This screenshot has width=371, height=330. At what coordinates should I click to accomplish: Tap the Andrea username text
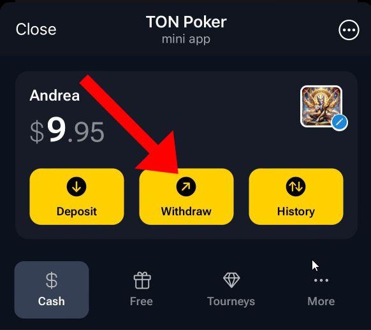(55, 96)
